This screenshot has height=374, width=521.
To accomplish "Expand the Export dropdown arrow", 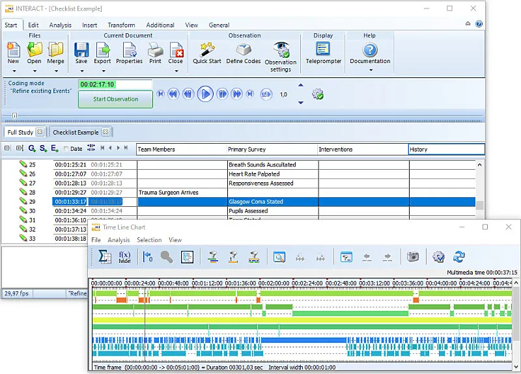I will coord(104,71).
